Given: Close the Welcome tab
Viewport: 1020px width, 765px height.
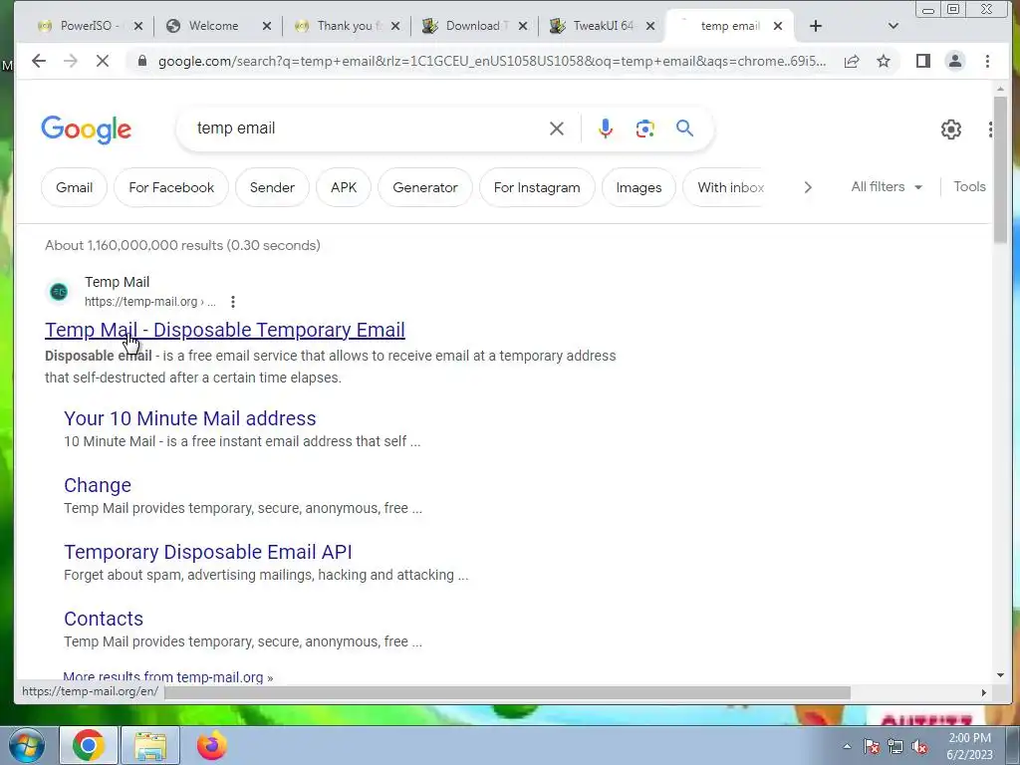Looking at the screenshot, I should [x=267, y=26].
